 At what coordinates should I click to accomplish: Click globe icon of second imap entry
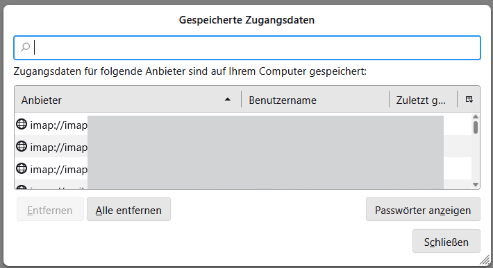(22, 146)
